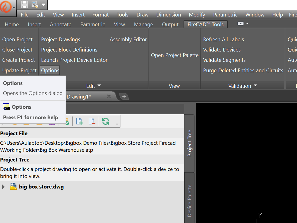Open the File menu

click(x=25, y=14)
